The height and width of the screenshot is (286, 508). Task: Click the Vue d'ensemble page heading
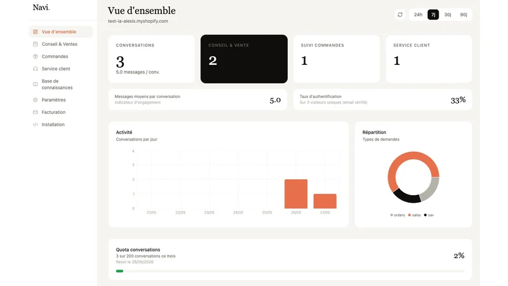click(x=142, y=11)
